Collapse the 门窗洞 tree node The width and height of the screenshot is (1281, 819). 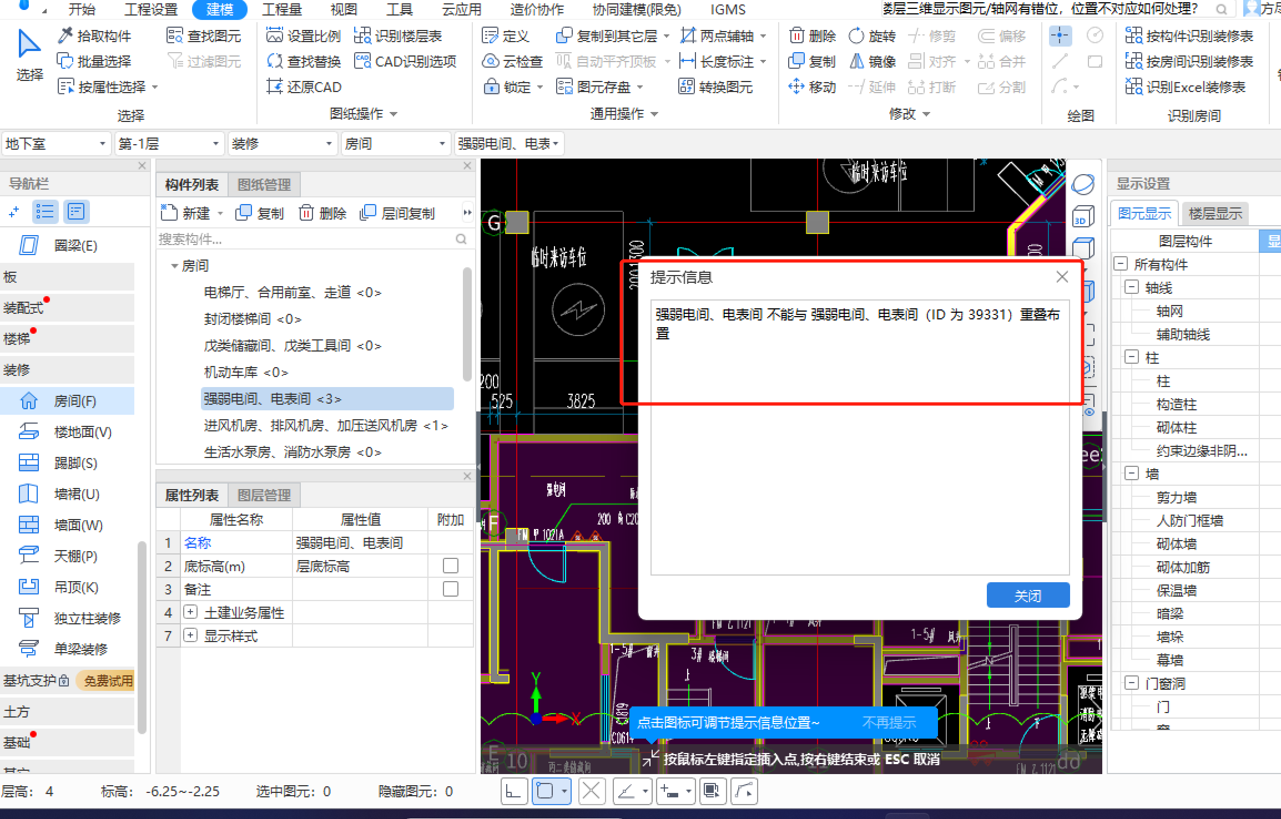[1131, 683]
